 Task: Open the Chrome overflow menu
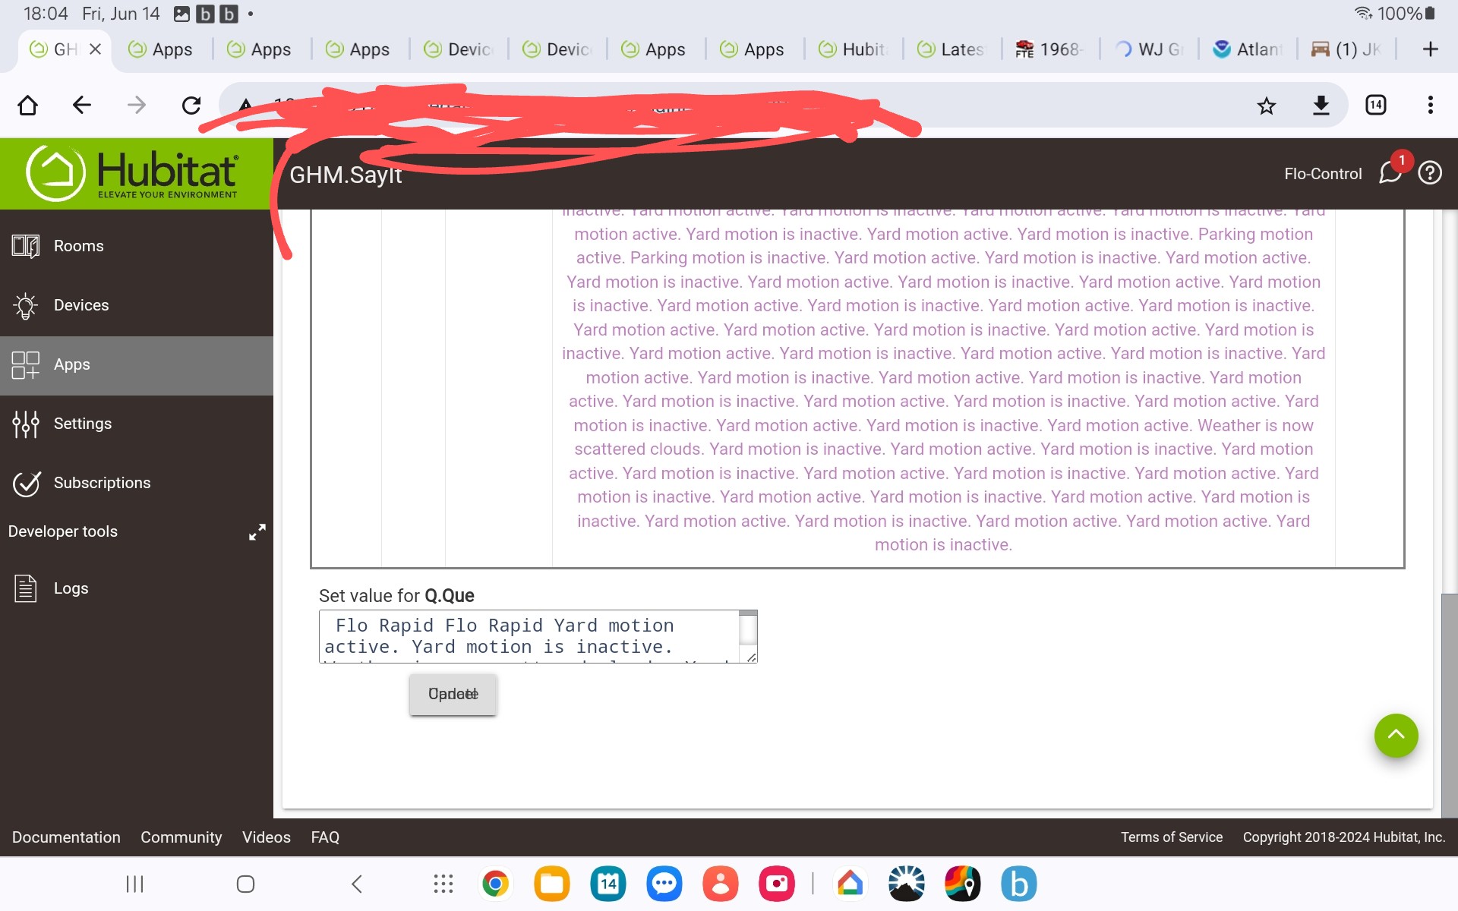click(1430, 105)
